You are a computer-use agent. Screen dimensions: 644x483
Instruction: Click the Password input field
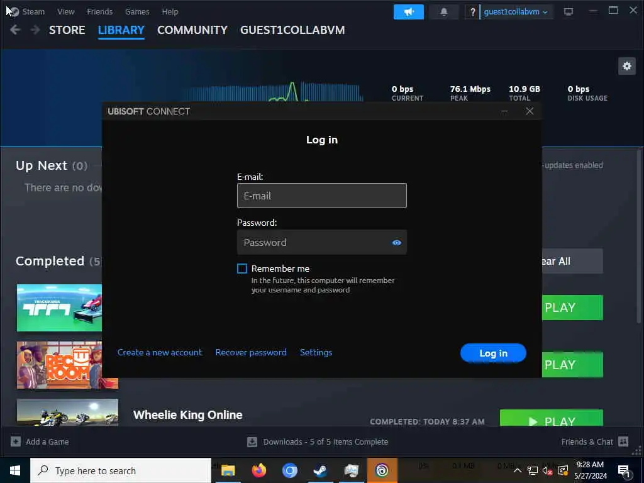321,242
